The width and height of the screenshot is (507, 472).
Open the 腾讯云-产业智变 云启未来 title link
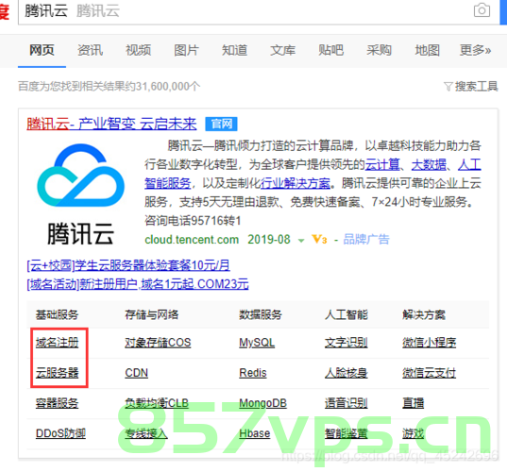click(111, 124)
